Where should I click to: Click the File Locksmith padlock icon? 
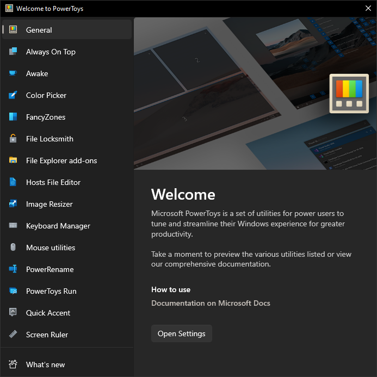point(13,139)
